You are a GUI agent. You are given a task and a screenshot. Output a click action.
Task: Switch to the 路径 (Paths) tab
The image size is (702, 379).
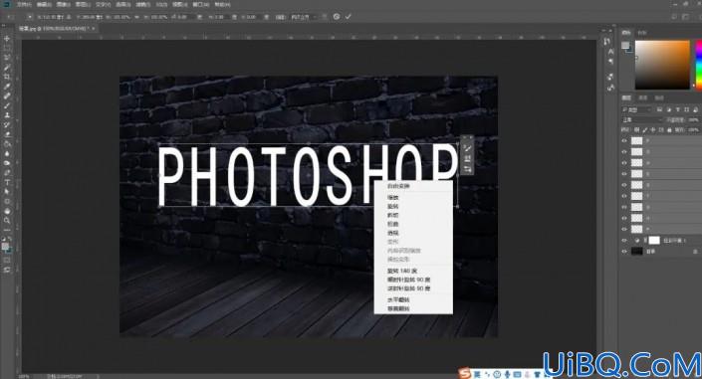(659, 97)
